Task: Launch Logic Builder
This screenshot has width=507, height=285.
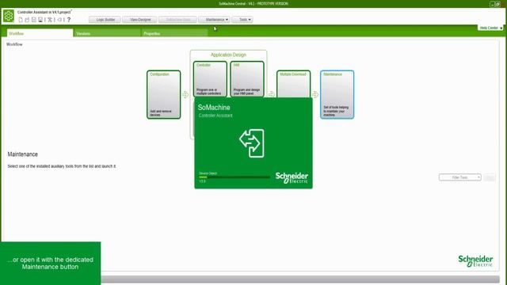Action: [105, 20]
